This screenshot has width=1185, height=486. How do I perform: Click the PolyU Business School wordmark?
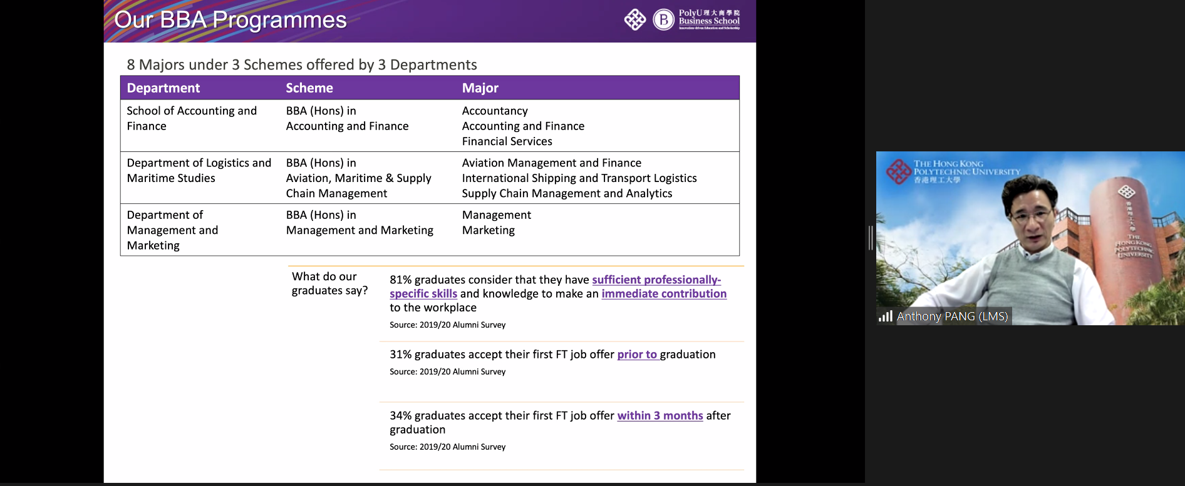click(709, 19)
